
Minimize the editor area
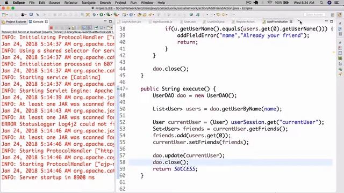[x=326, y=21]
